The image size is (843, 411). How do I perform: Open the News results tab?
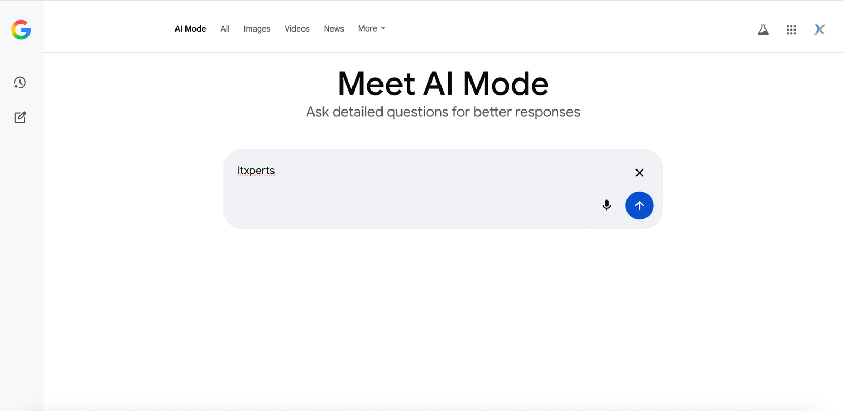point(334,28)
